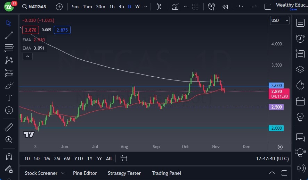The image size is (308, 180).
Task: Click the replay rewind icon
Action: tap(225, 7)
